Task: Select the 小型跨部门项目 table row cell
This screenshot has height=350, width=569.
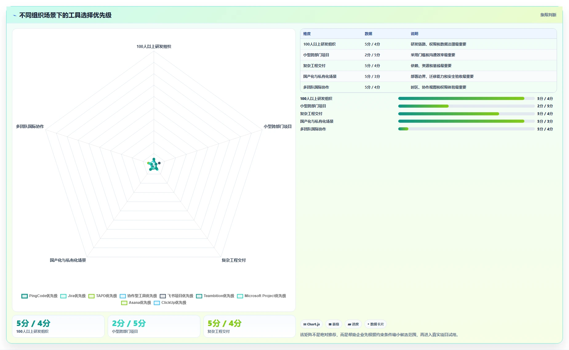Action: 316,55
